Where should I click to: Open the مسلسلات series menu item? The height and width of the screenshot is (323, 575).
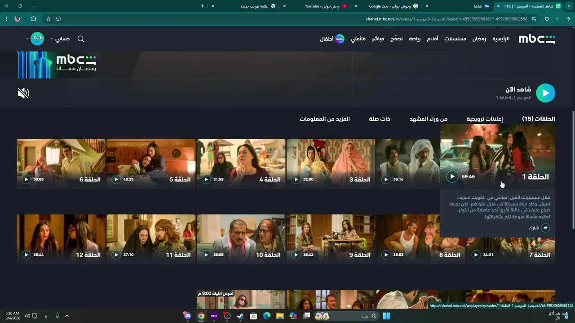click(x=455, y=39)
